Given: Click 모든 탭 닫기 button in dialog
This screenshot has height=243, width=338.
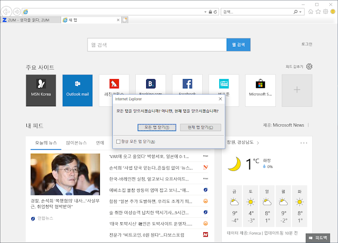Looking at the screenshot, I should (157, 127).
